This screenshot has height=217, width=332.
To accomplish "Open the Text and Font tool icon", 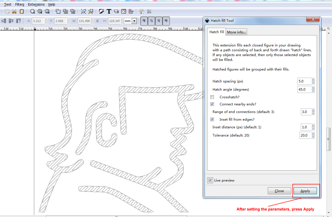I will click(109, 11).
